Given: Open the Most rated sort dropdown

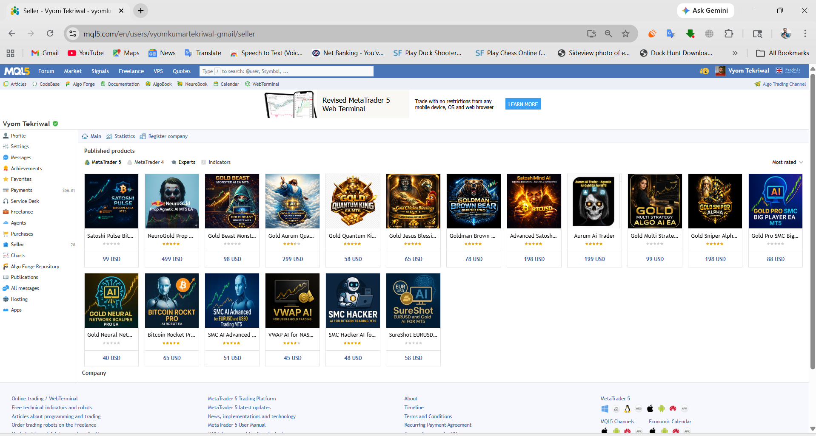Looking at the screenshot, I should 787,162.
